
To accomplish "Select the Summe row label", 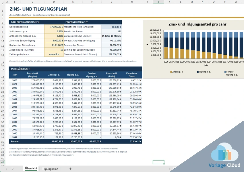I will point(15,141).
